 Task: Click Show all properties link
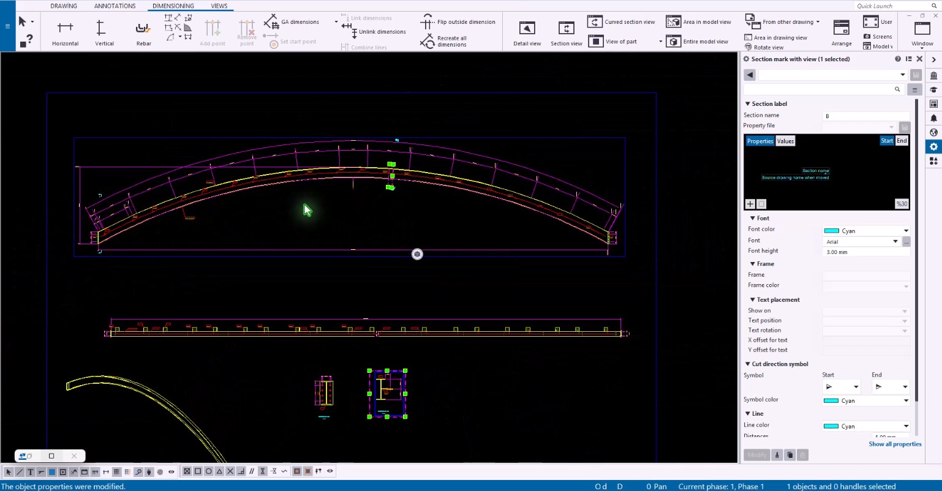pos(895,444)
